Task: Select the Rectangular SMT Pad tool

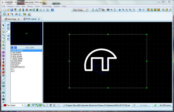Action: pos(3,69)
